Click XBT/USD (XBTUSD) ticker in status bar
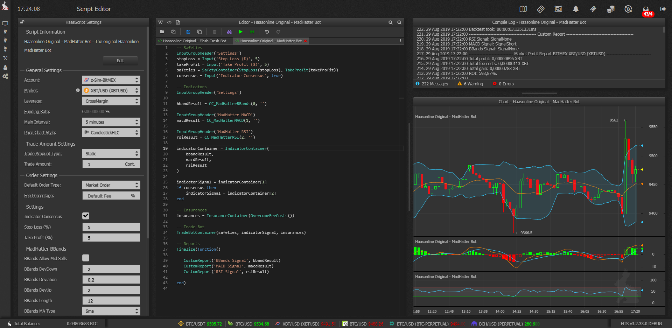Viewport: 672px width, 328px height. 305,324
